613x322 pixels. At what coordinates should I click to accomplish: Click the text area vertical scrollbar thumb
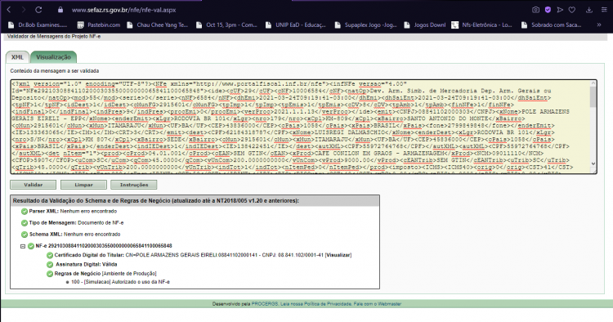click(593, 96)
